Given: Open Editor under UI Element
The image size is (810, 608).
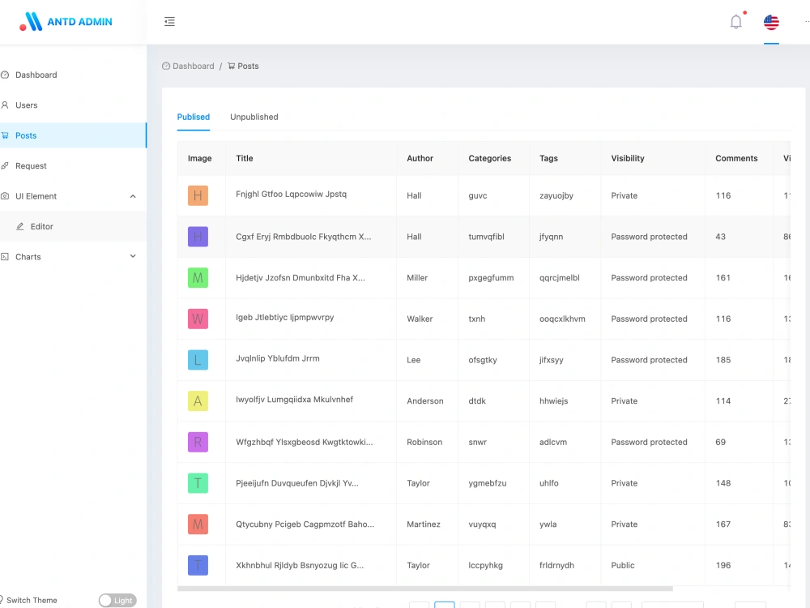Looking at the screenshot, I should point(73,226).
